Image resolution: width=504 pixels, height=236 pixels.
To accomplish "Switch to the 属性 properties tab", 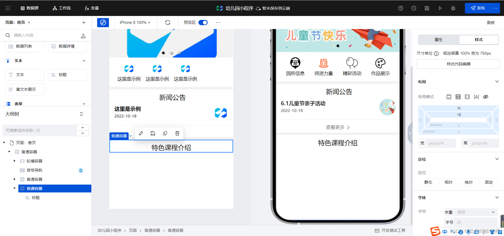I will point(438,40).
